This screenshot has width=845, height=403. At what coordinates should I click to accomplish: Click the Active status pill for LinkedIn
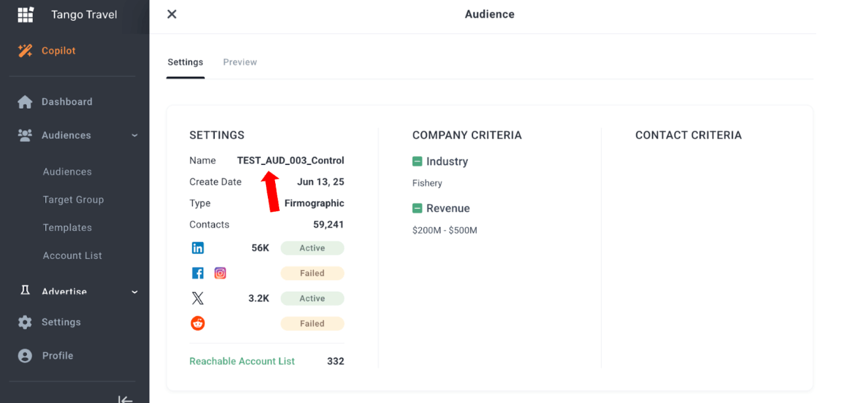312,247
